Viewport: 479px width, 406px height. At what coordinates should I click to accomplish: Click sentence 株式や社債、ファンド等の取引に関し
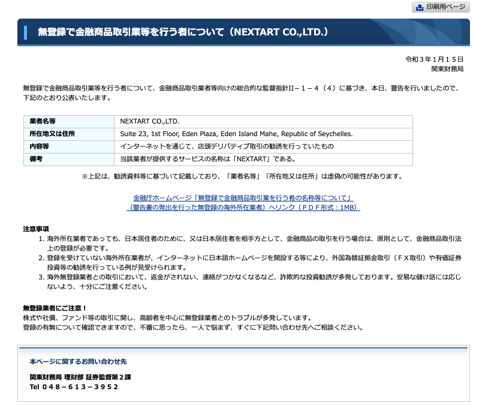(x=167, y=318)
